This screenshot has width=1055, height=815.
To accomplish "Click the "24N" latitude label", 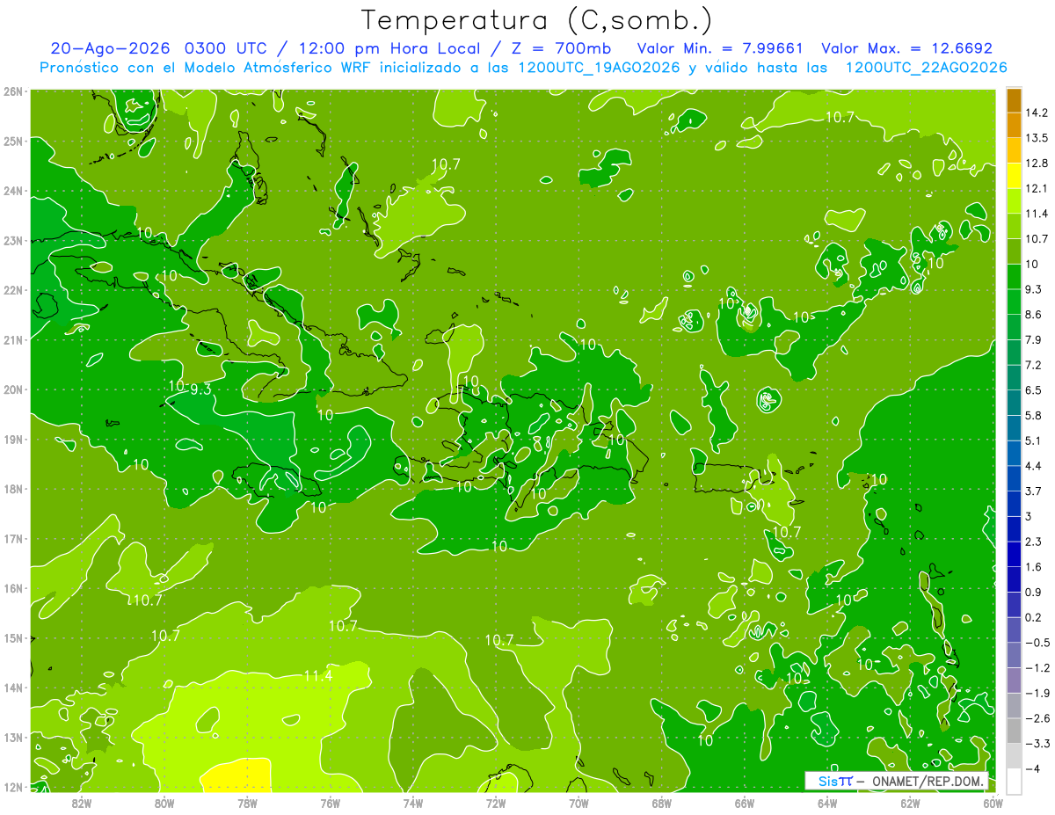I will [x=13, y=190].
